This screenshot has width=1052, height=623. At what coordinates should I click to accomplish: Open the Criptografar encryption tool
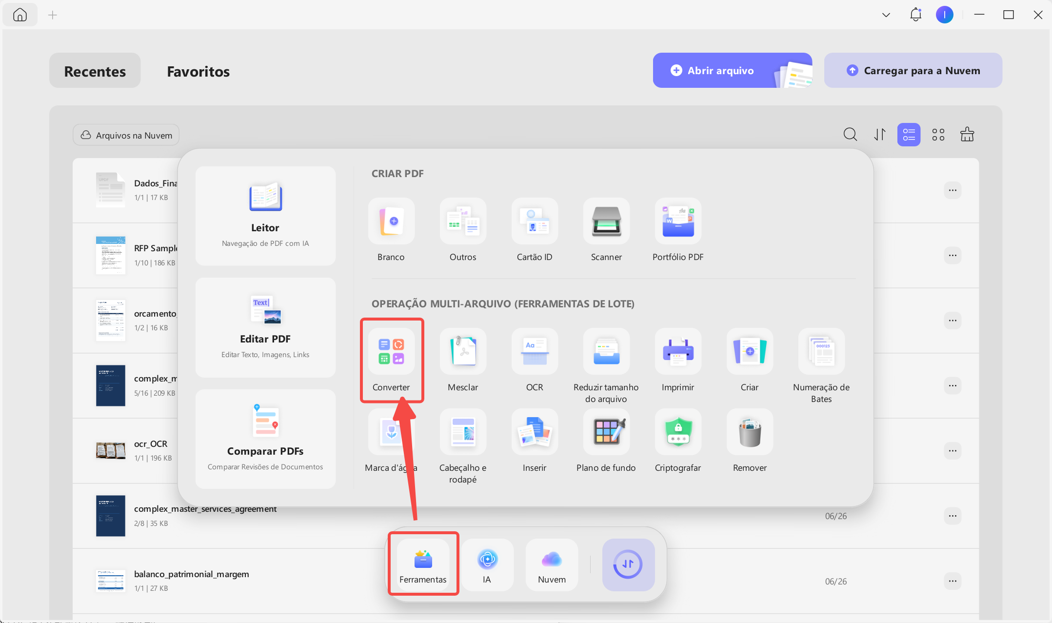point(678,441)
